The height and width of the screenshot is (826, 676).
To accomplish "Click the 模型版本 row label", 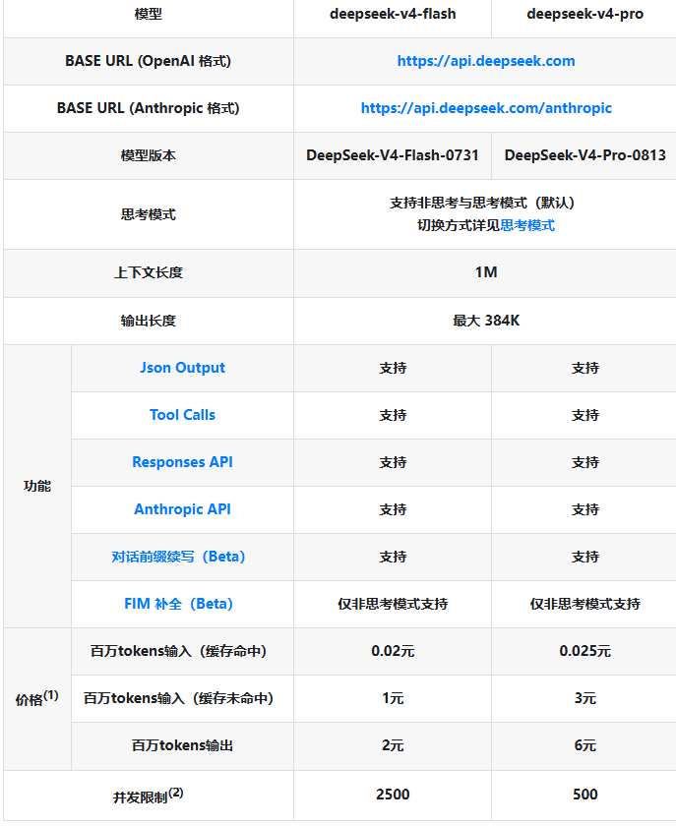I will pyautogui.click(x=149, y=156).
